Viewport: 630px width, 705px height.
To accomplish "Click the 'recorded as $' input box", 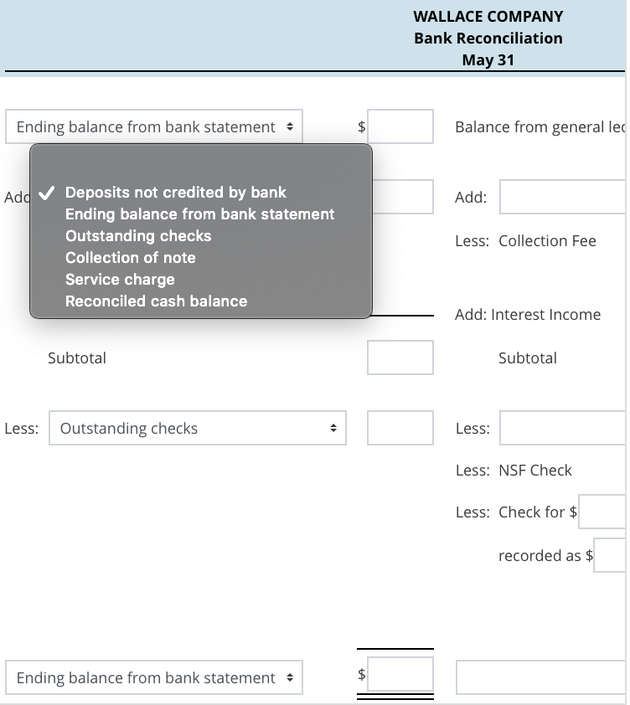I will [x=612, y=555].
